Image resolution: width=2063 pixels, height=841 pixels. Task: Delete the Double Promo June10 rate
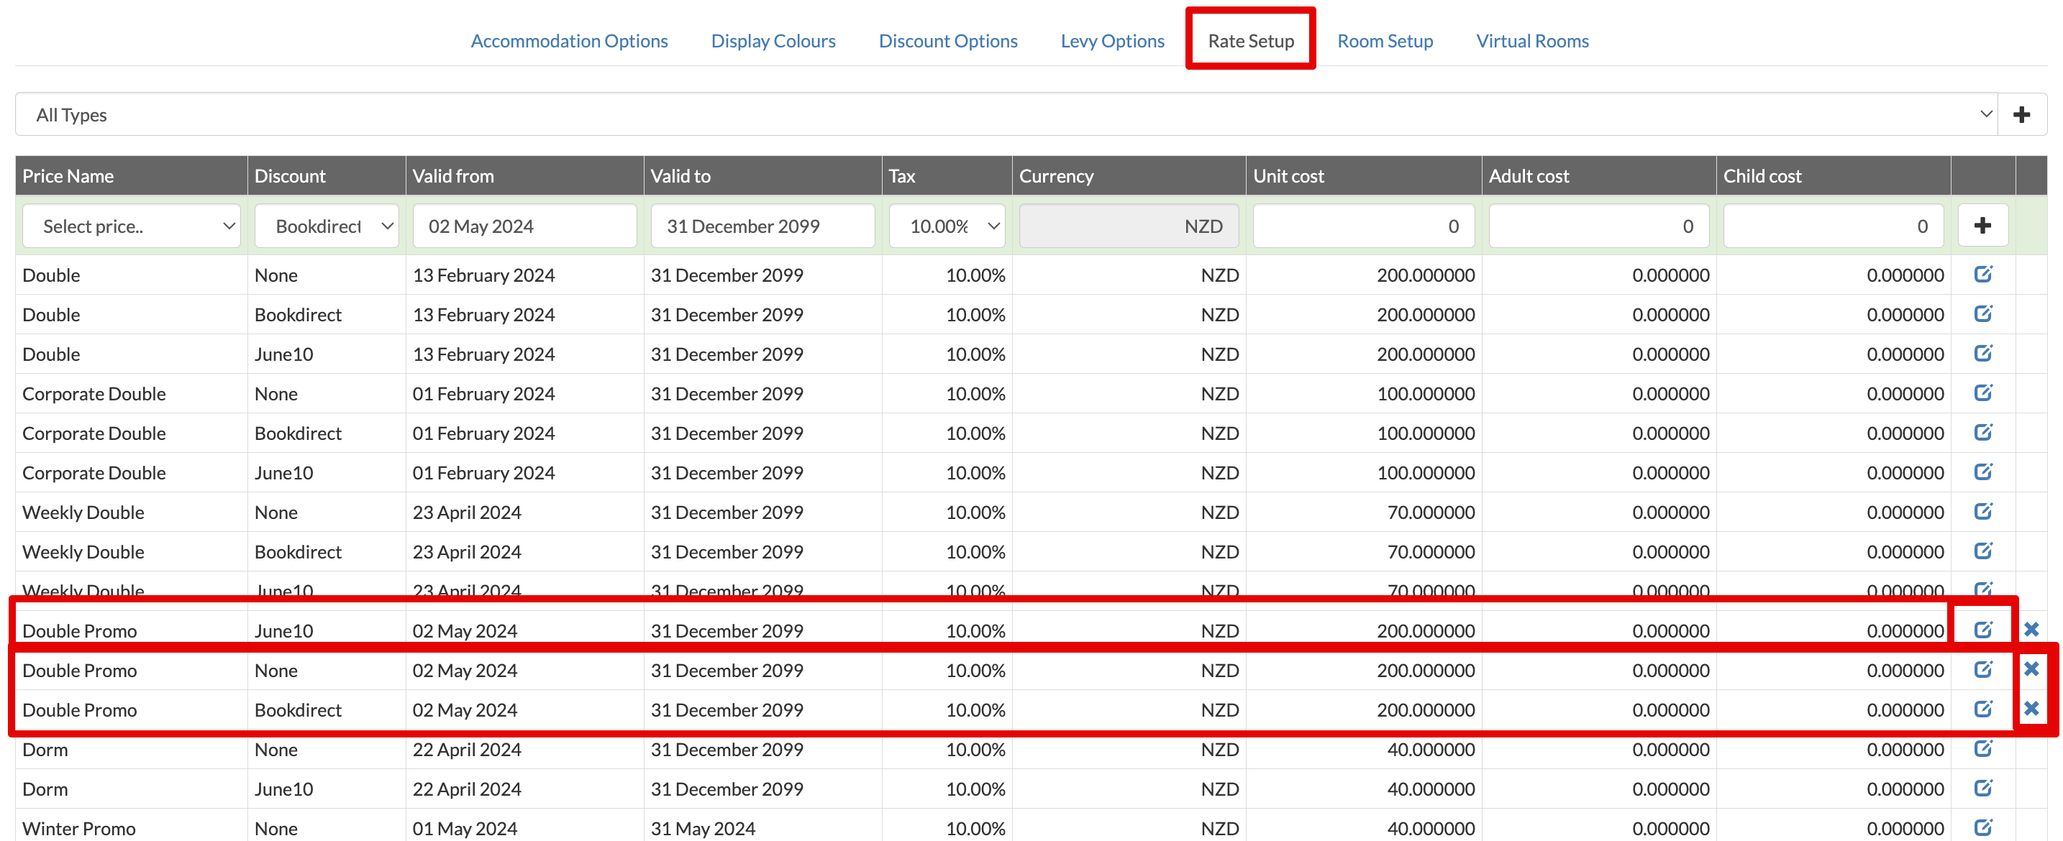pyautogui.click(x=2031, y=630)
